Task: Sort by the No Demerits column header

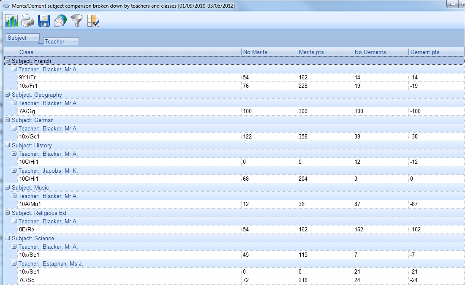Action: (x=381, y=52)
